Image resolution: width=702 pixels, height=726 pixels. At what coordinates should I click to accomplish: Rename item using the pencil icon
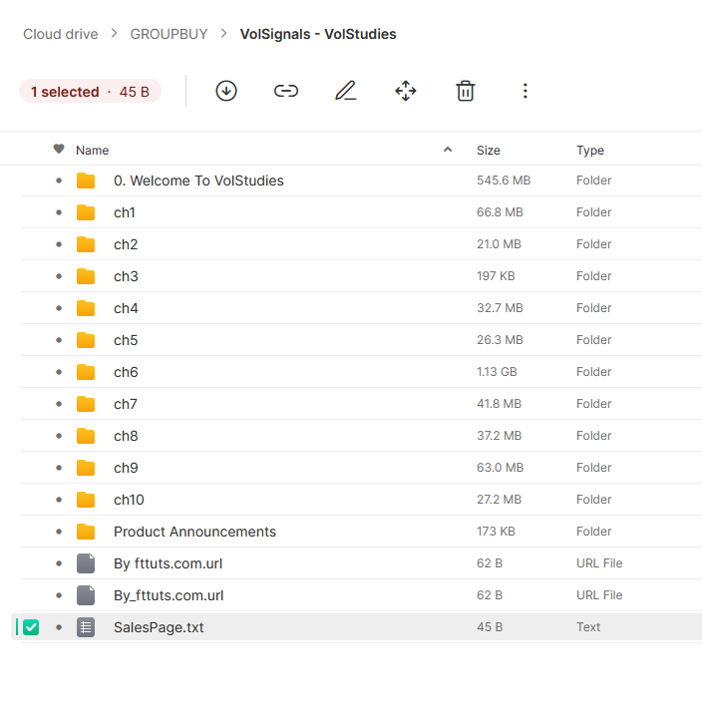click(x=346, y=91)
